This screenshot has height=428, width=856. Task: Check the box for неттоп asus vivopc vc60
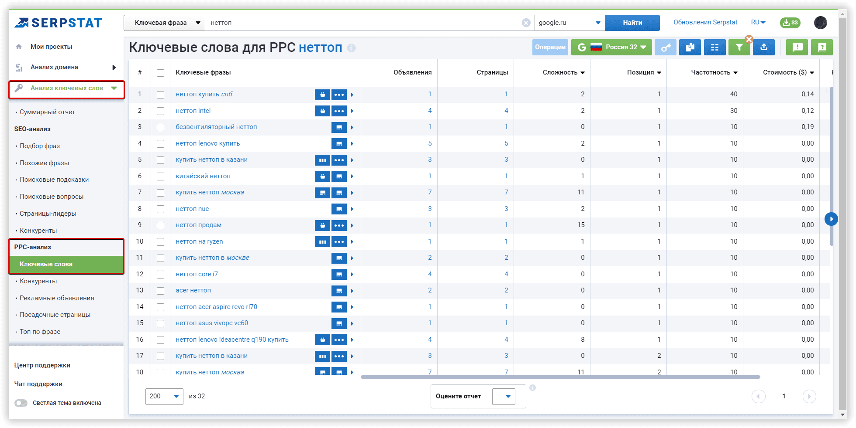161,323
